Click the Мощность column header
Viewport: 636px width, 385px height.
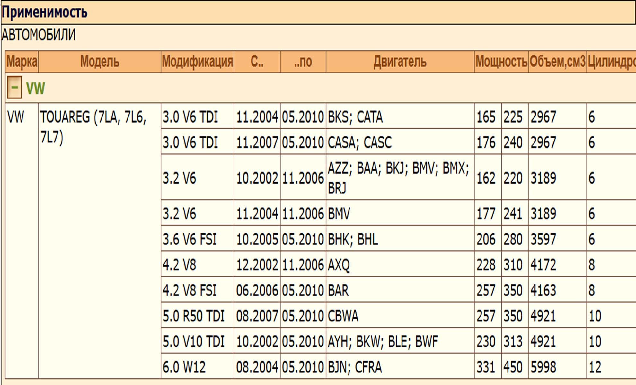click(x=501, y=62)
